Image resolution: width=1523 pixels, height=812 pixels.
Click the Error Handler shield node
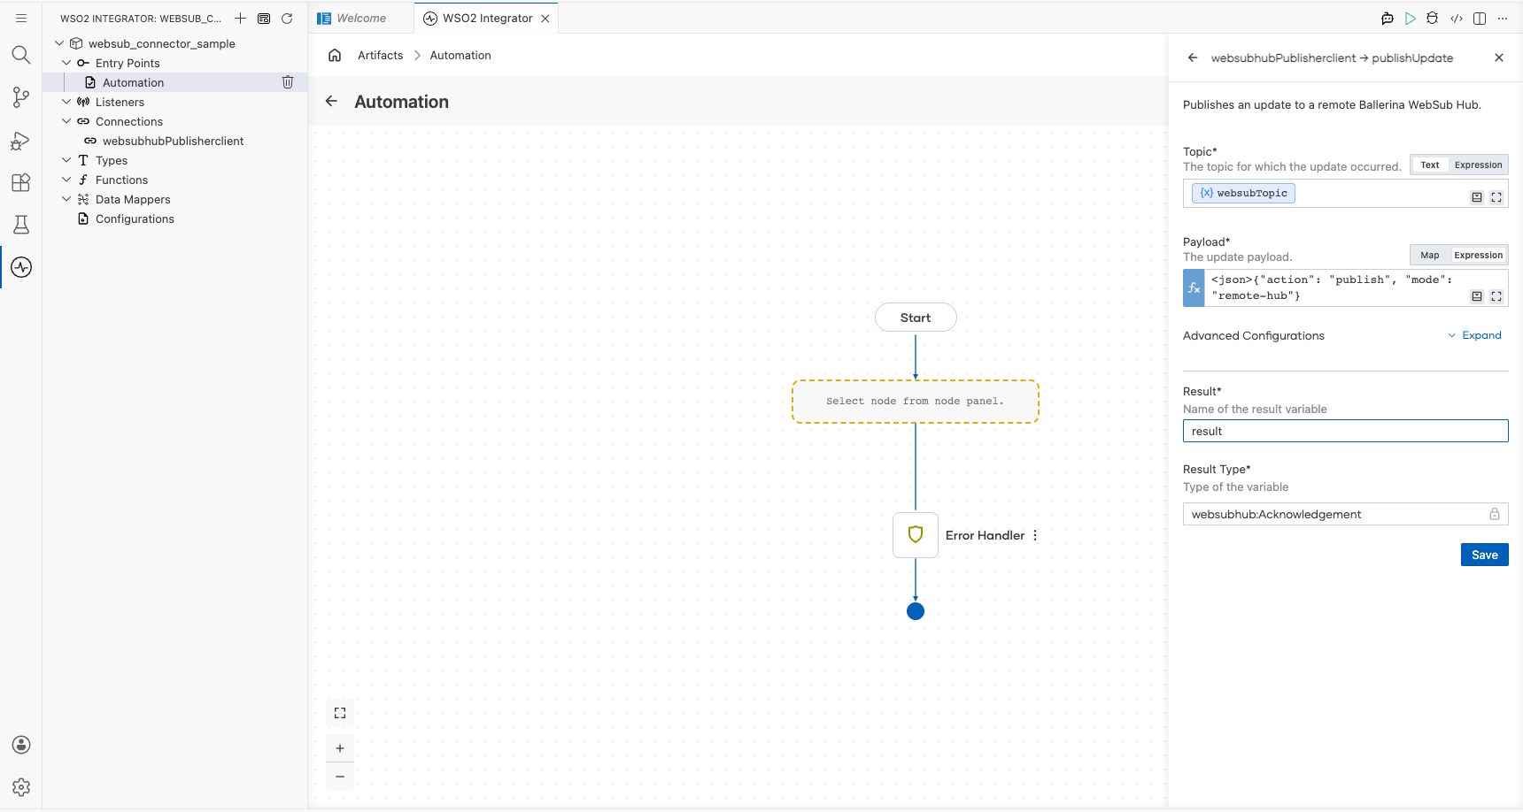tap(916, 535)
